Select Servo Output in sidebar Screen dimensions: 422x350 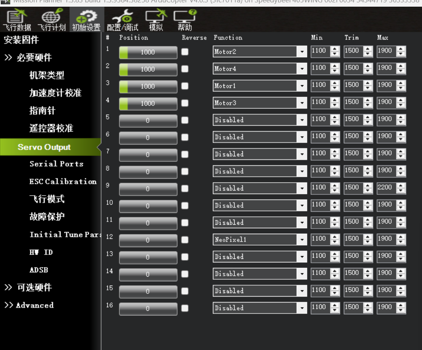click(50, 147)
